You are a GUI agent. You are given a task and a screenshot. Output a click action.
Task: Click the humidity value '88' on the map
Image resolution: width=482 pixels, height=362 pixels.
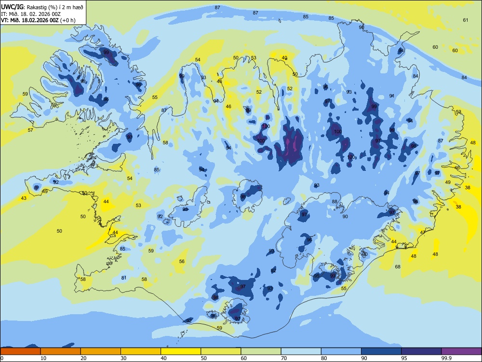pyautogui.click(x=335, y=202)
